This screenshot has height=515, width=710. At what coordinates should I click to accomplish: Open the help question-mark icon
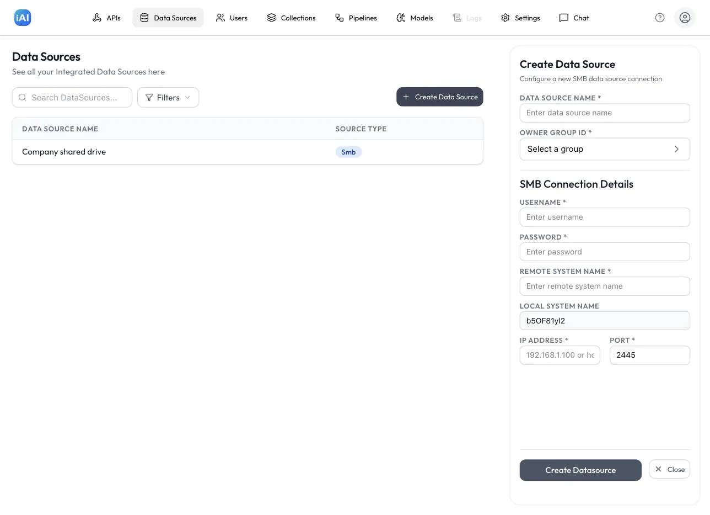pyautogui.click(x=660, y=18)
